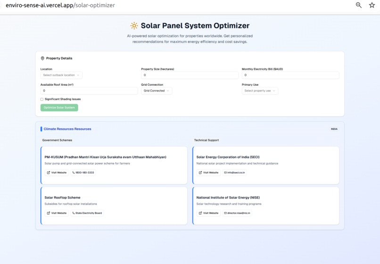Click the State Electricity Board contact button
This screenshot has height=264, width=380.
(x=87, y=213)
